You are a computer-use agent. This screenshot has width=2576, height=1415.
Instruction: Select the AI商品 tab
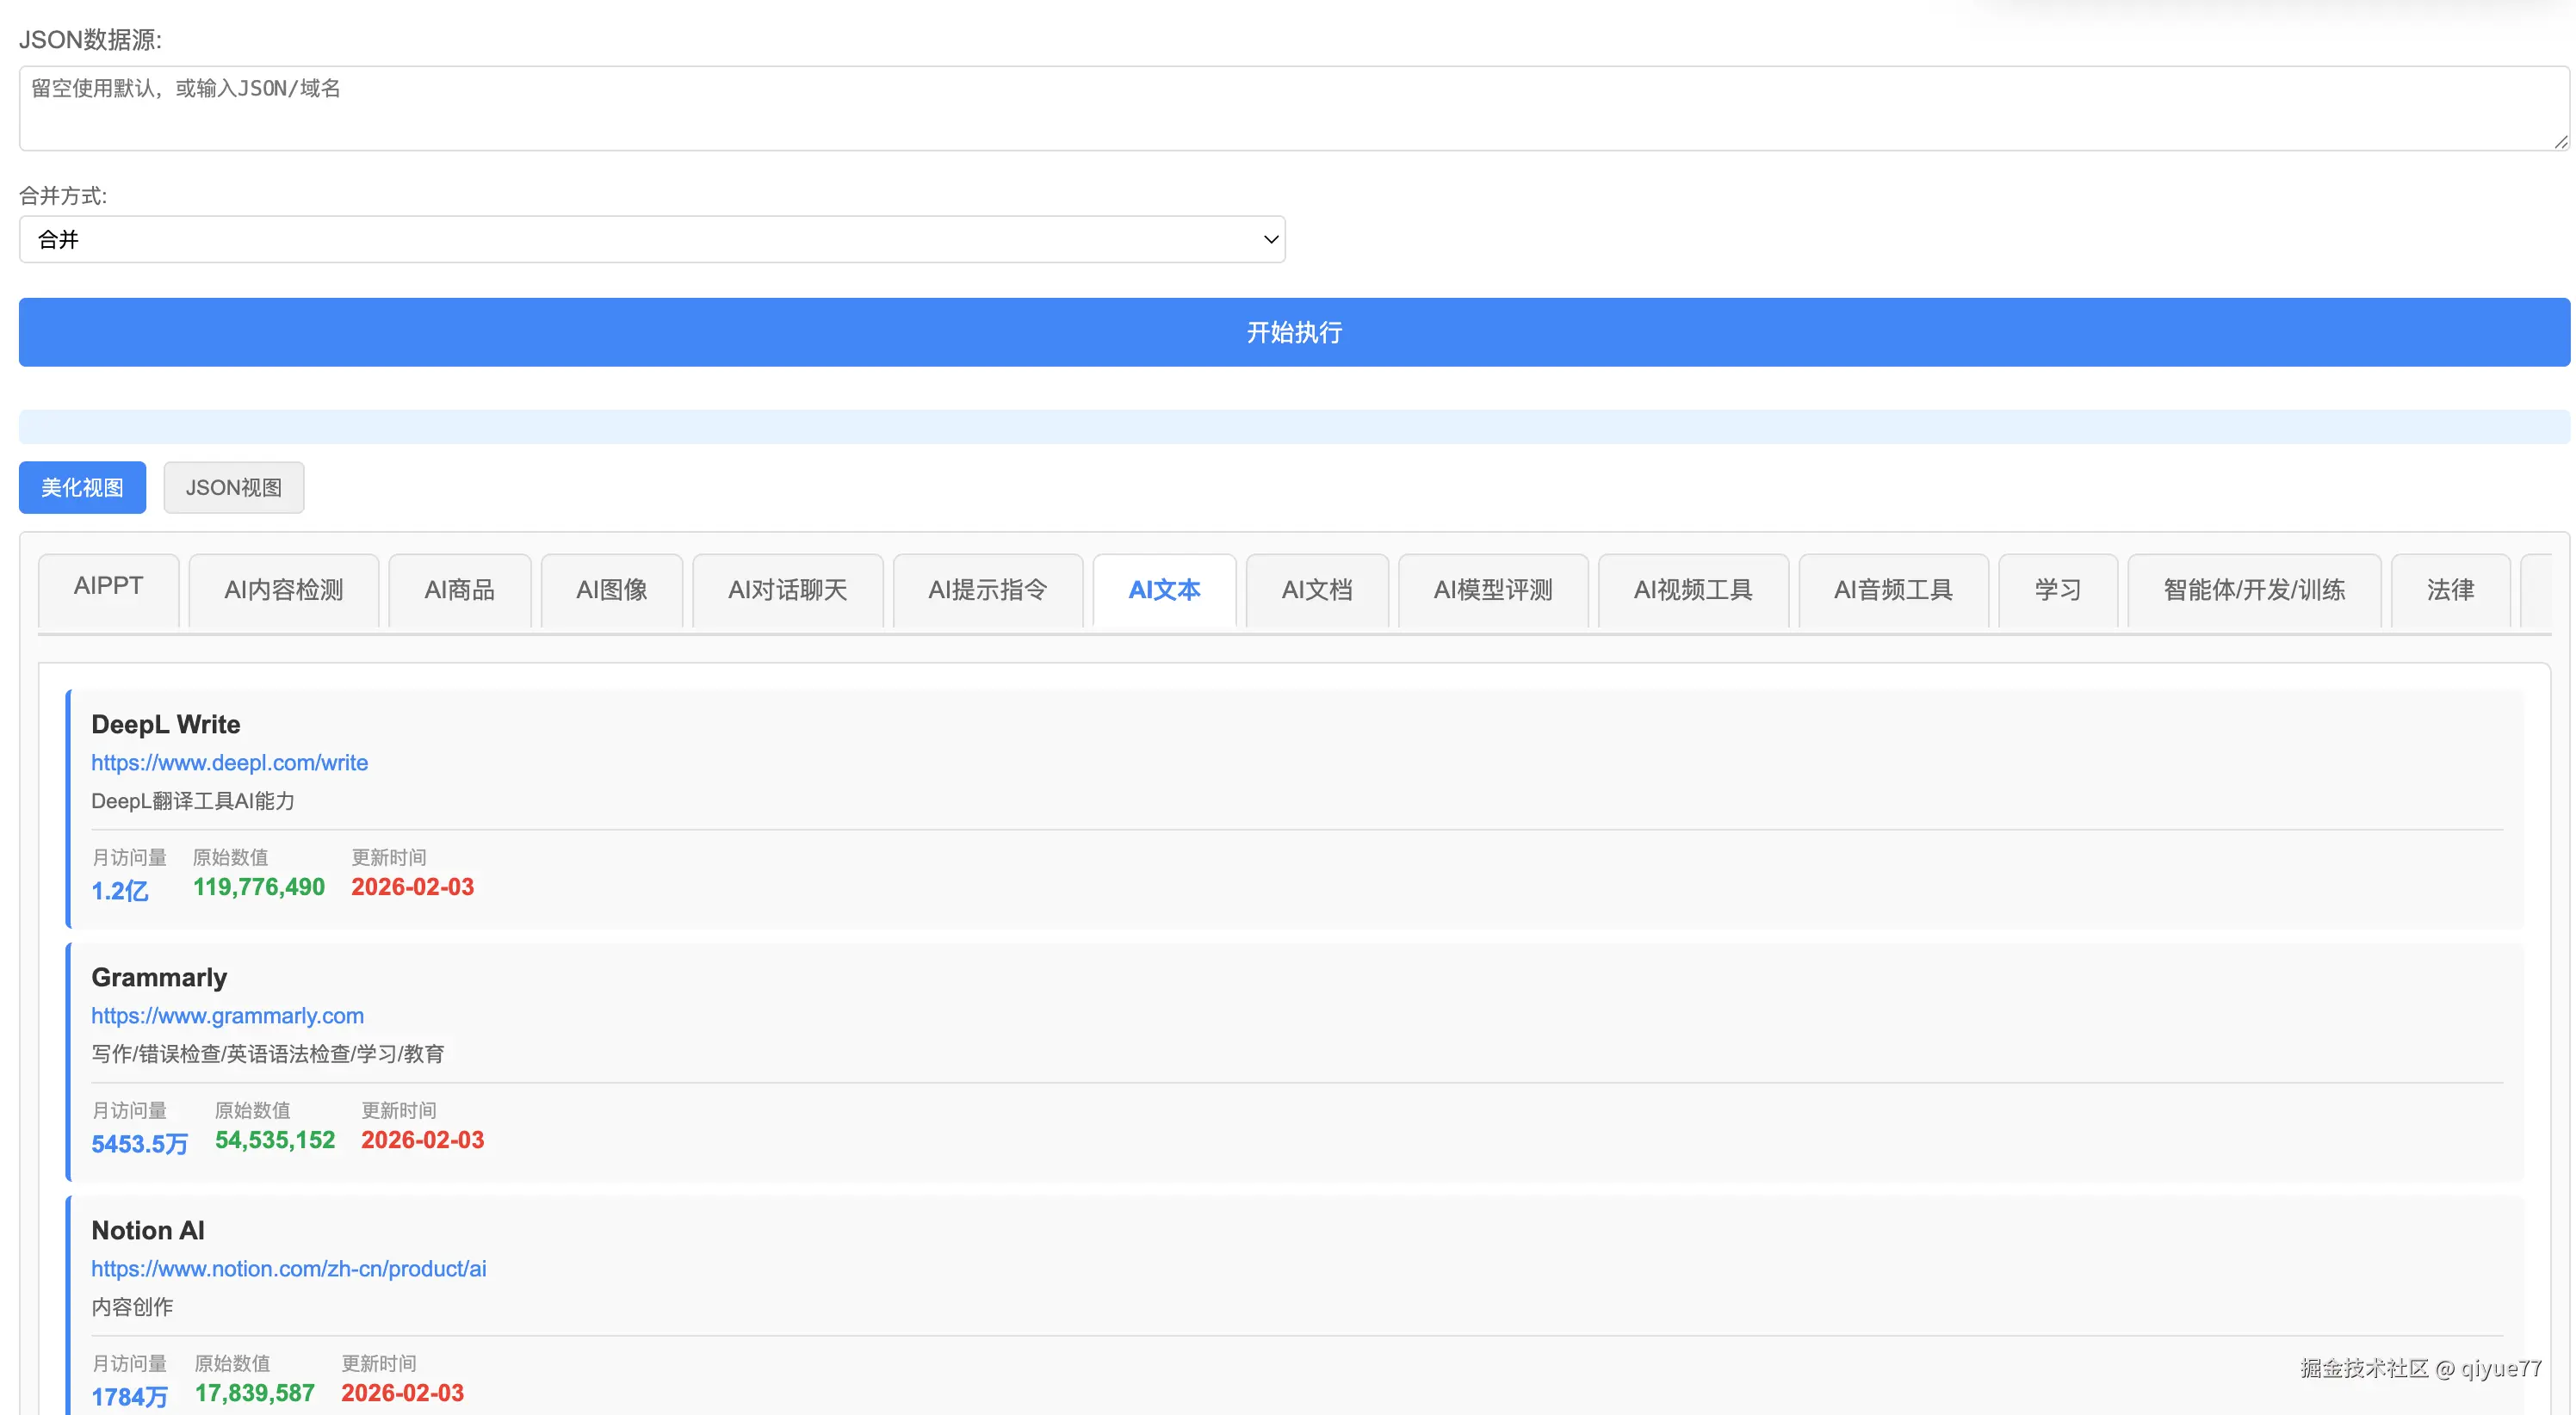pos(459,590)
